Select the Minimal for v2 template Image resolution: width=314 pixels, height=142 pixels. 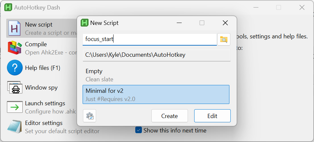coord(156,94)
